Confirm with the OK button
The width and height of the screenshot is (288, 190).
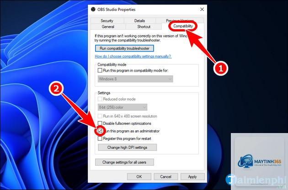click(139, 177)
